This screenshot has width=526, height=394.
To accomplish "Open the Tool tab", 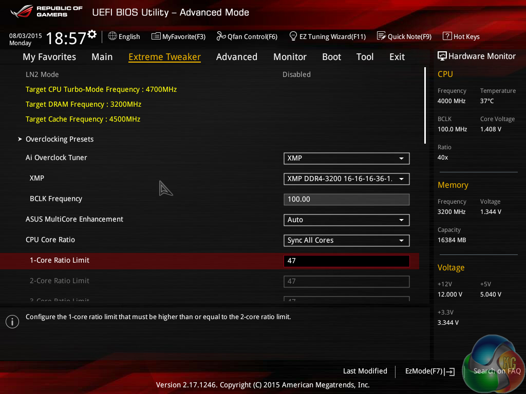I will click(x=365, y=57).
